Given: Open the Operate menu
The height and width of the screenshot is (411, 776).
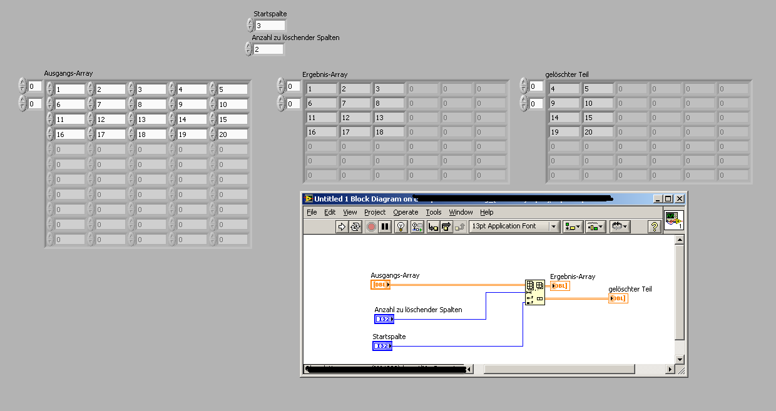Looking at the screenshot, I should pyautogui.click(x=406, y=213).
